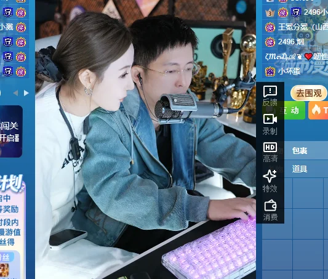
Task: Click the number 3 crown rank icon
Action: [270, 13]
